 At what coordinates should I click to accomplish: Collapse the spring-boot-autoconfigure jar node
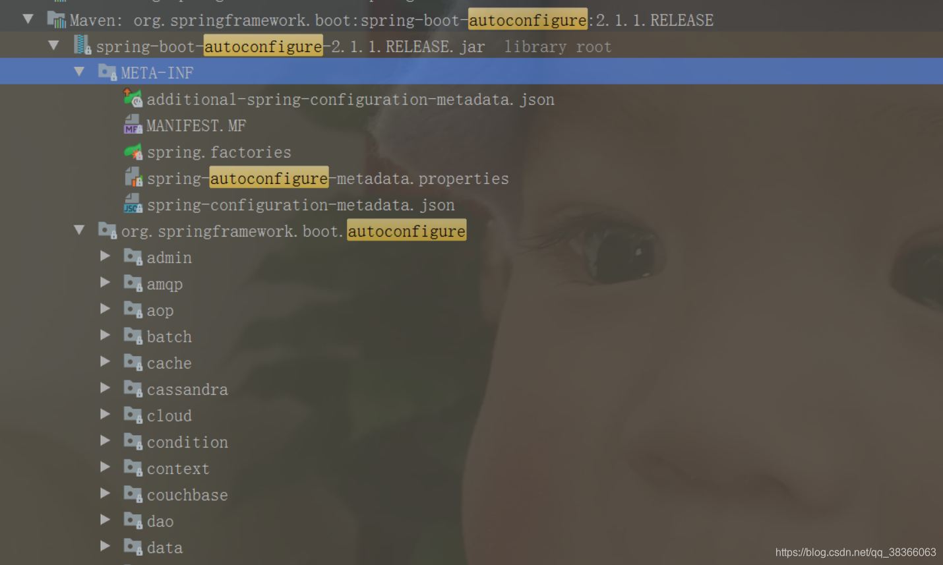click(x=54, y=45)
